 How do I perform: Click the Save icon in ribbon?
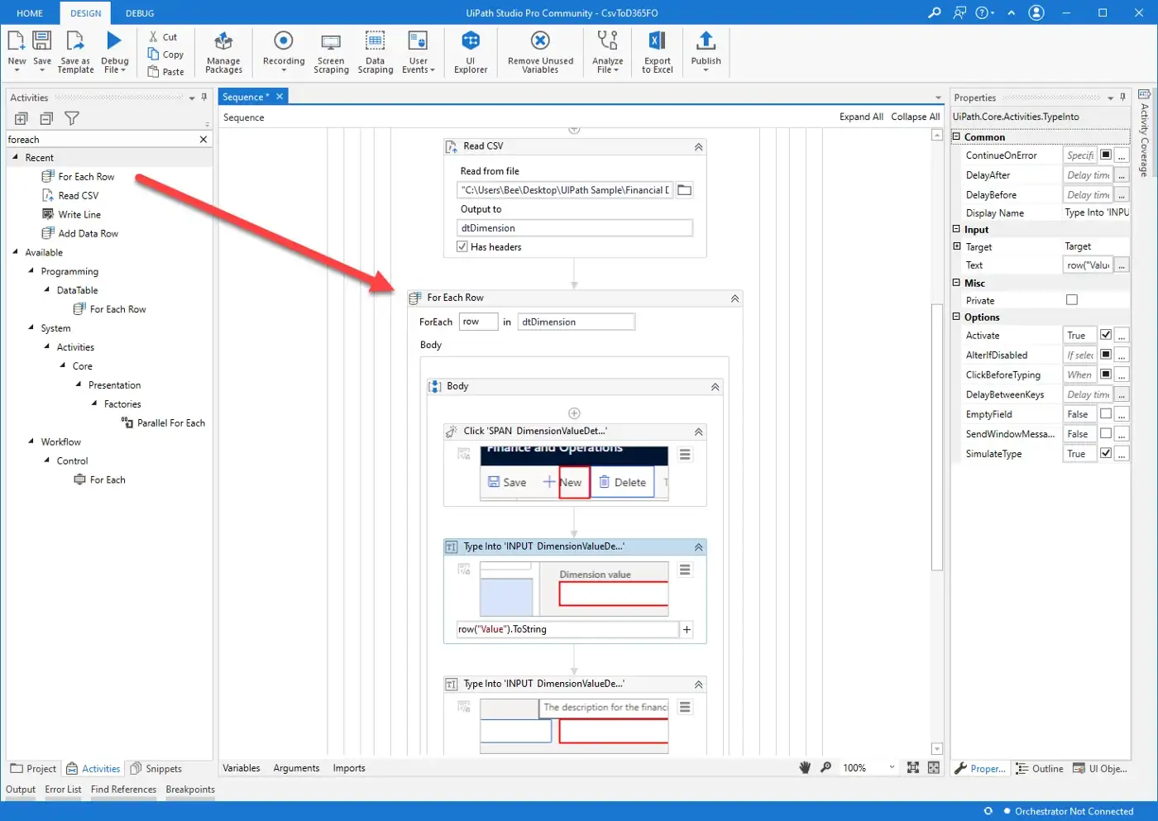[42, 41]
